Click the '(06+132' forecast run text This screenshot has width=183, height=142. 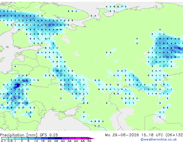(174, 135)
